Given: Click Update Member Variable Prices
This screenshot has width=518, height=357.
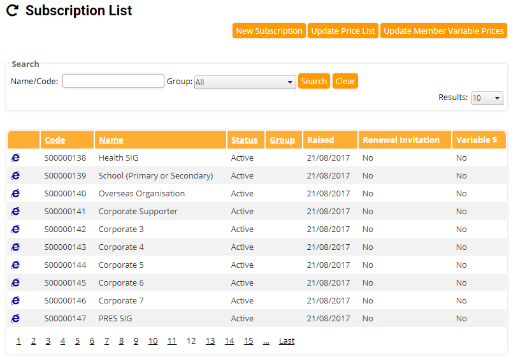Looking at the screenshot, I should click(x=443, y=31).
